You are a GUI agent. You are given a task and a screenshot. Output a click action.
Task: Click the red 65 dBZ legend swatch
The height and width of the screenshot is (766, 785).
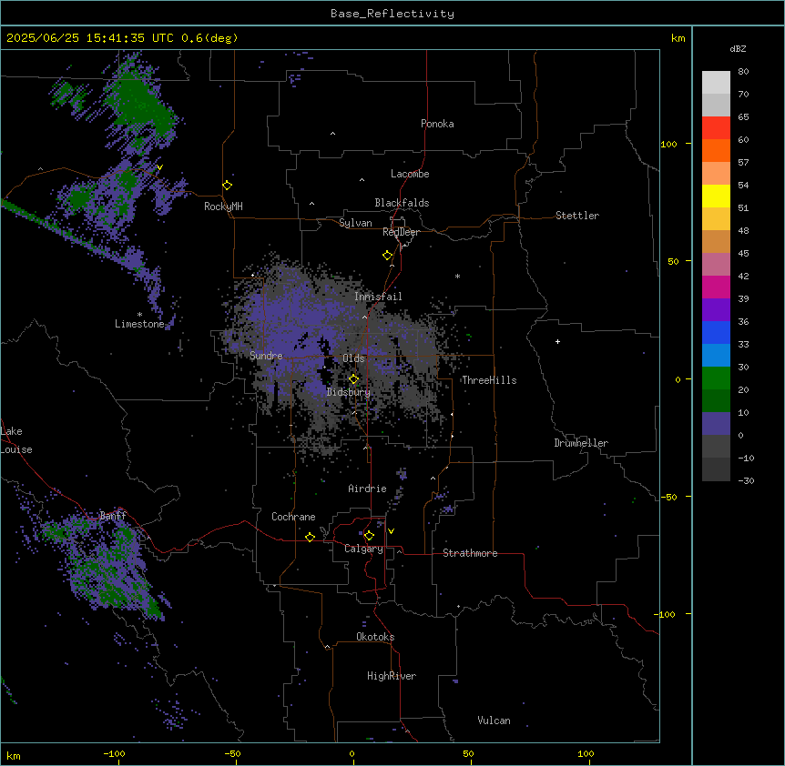(x=716, y=128)
